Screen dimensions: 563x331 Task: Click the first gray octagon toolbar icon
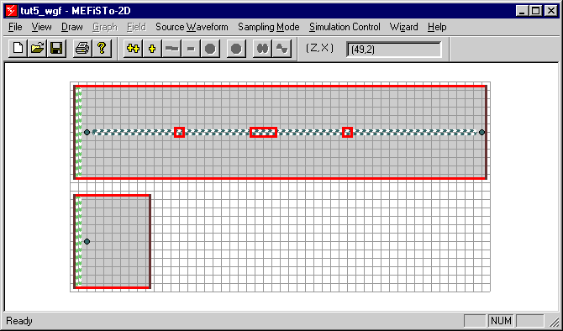[x=210, y=49]
